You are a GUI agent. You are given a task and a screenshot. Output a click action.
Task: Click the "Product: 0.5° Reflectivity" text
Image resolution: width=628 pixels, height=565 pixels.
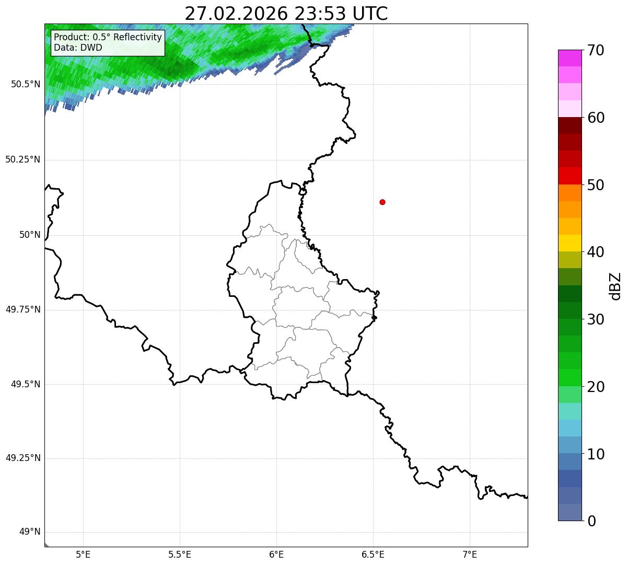click(108, 38)
